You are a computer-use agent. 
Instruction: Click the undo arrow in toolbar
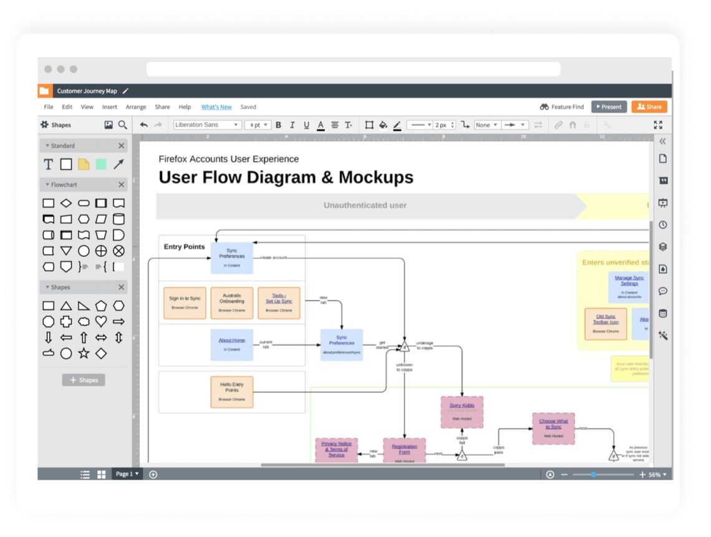coord(144,125)
